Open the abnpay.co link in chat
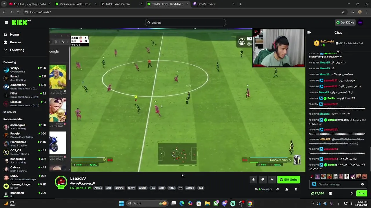 pyautogui.click(x=325, y=57)
